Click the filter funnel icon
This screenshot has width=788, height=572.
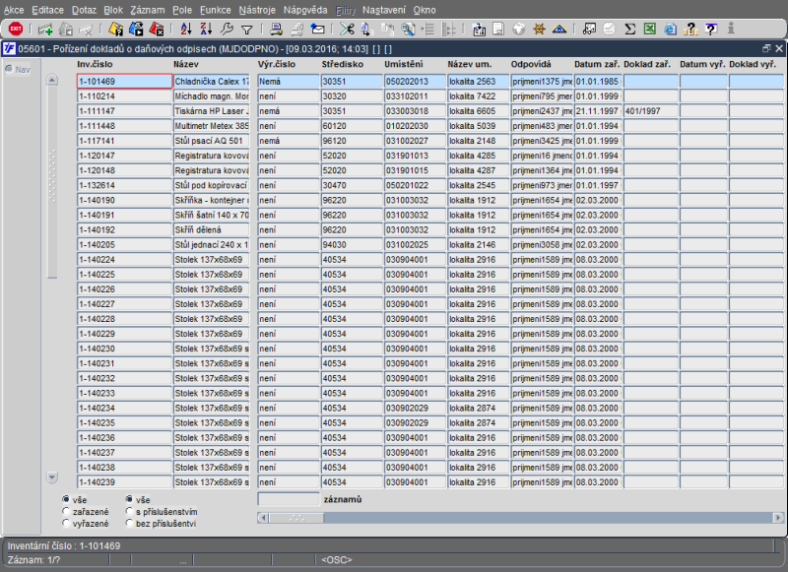tap(247, 29)
